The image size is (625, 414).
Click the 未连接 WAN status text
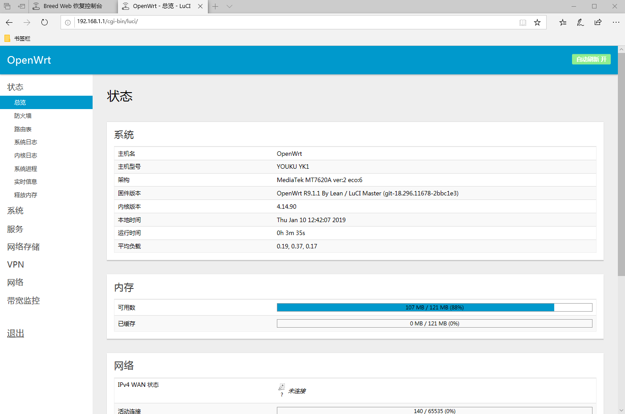pyautogui.click(x=297, y=391)
